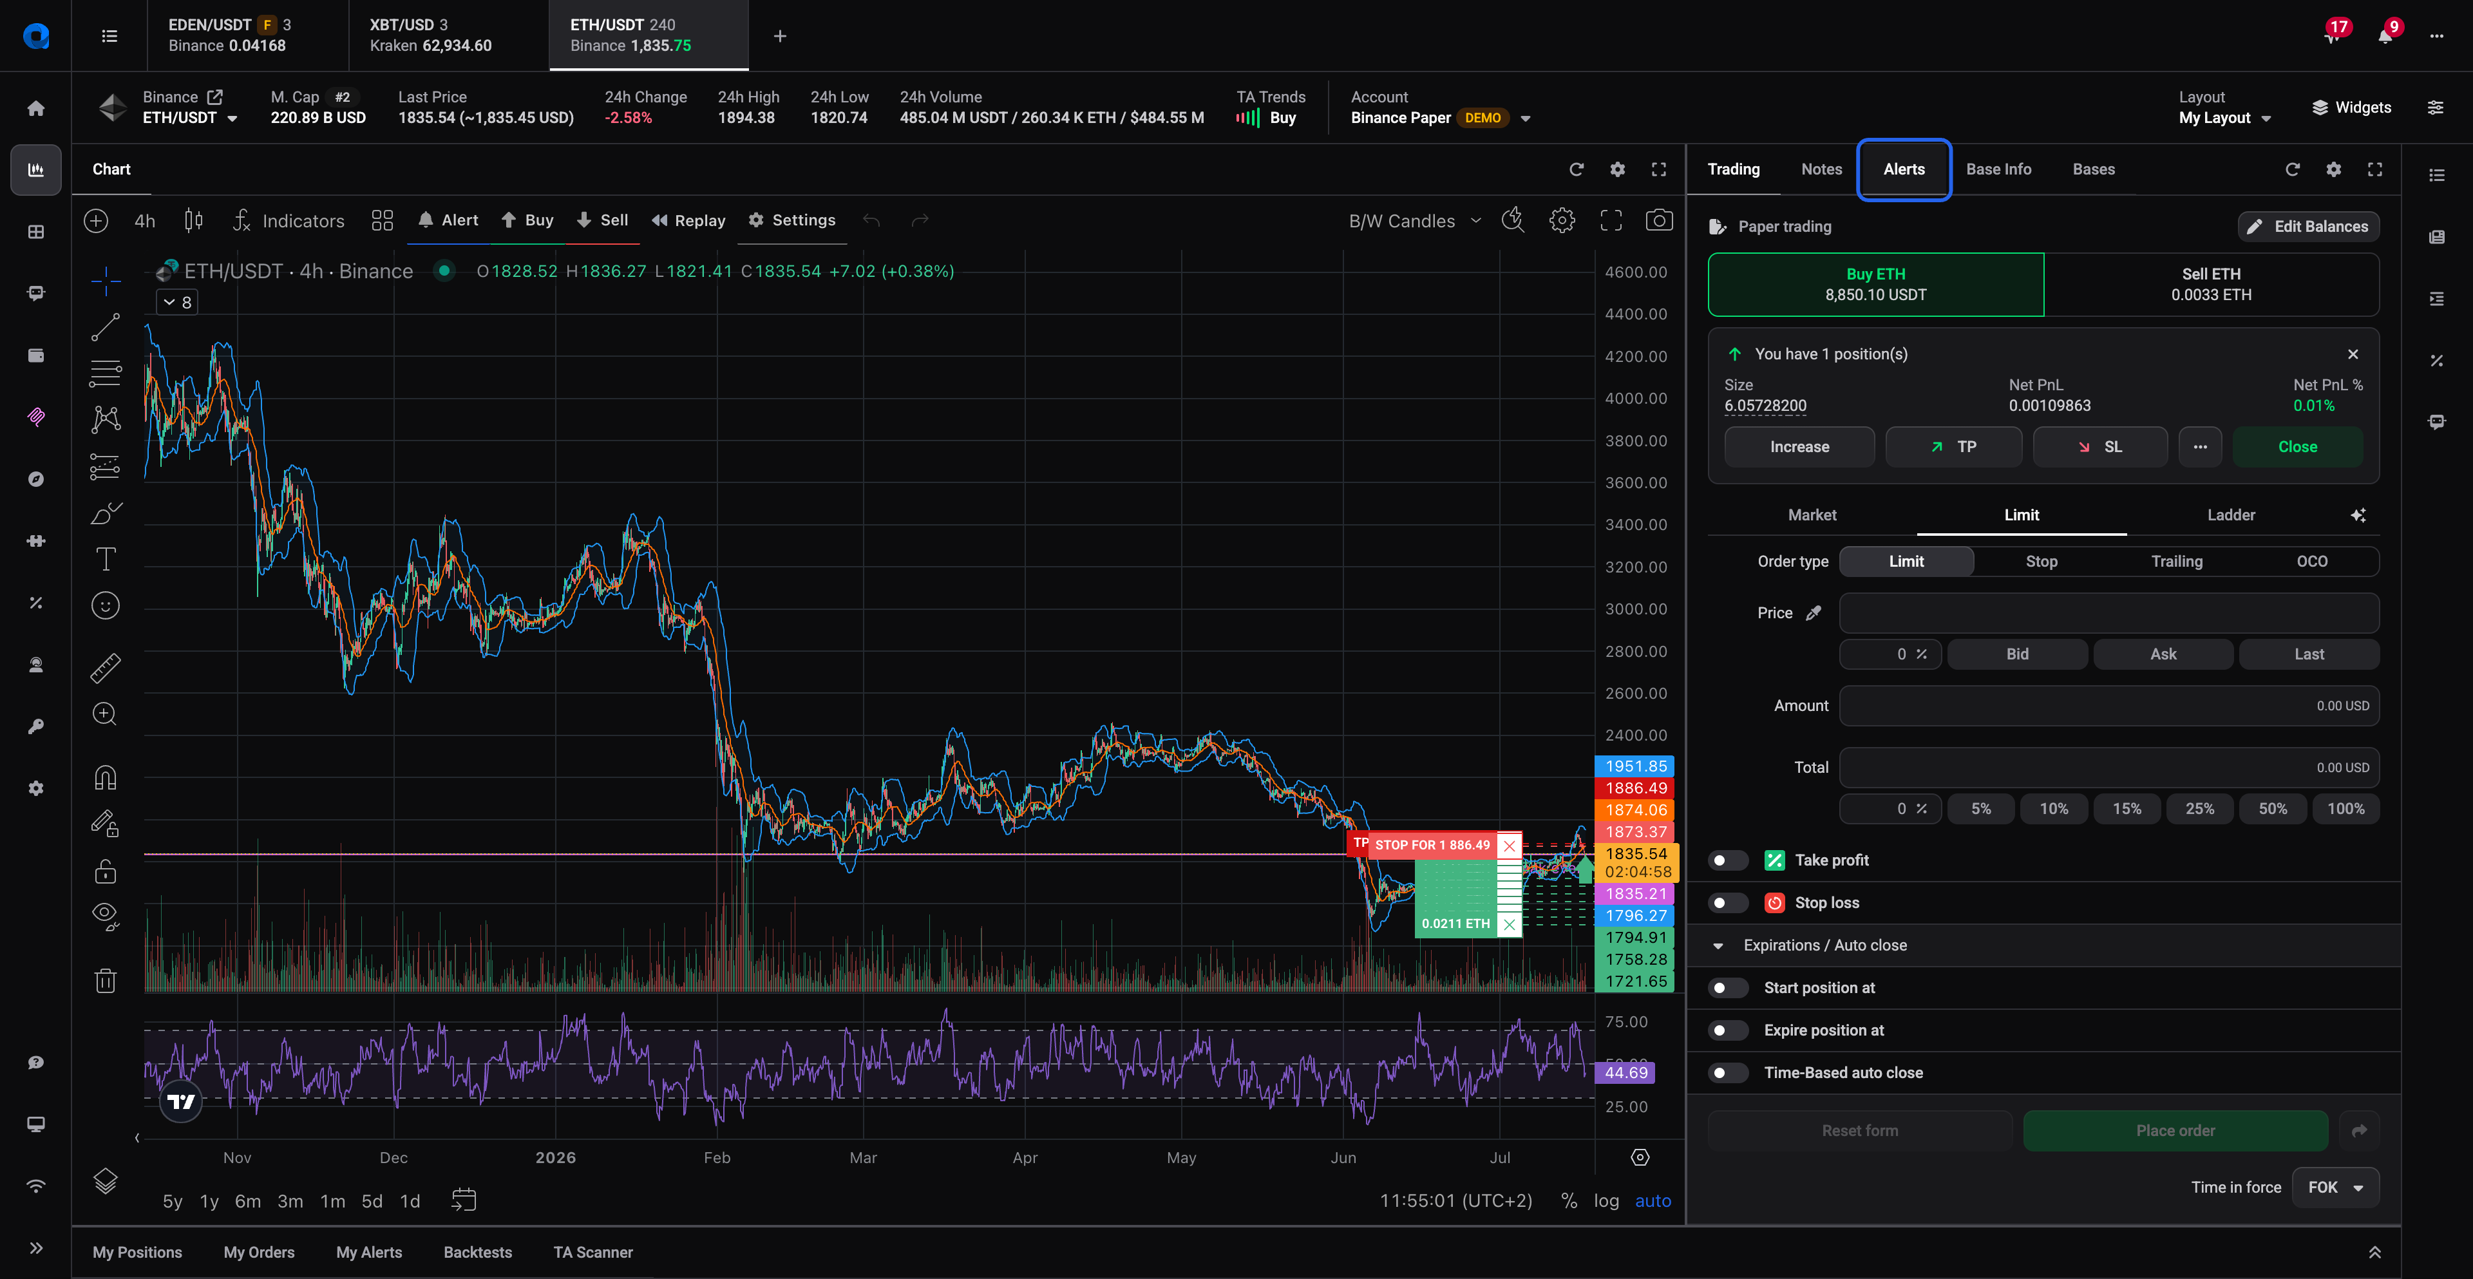This screenshot has width=2473, height=1279.
Task: Open the hamburger tab list menu
Action: click(x=109, y=35)
